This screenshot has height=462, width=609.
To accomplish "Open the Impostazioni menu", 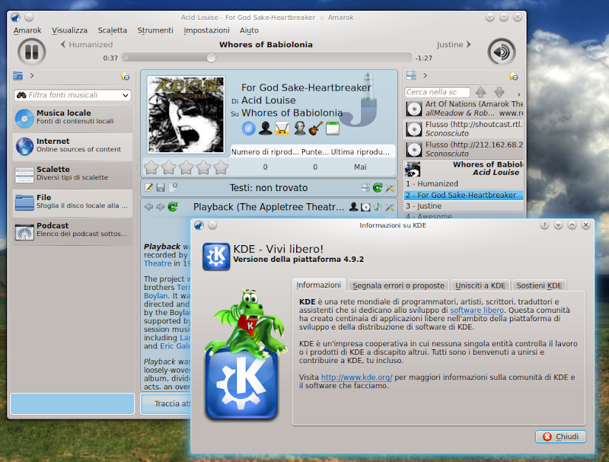I will 206,30.
